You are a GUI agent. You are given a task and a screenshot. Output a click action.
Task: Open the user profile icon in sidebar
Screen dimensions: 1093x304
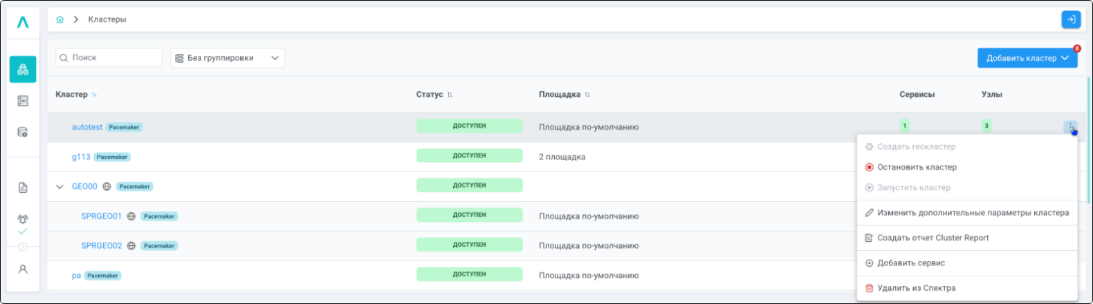click(x=23, y=269)
